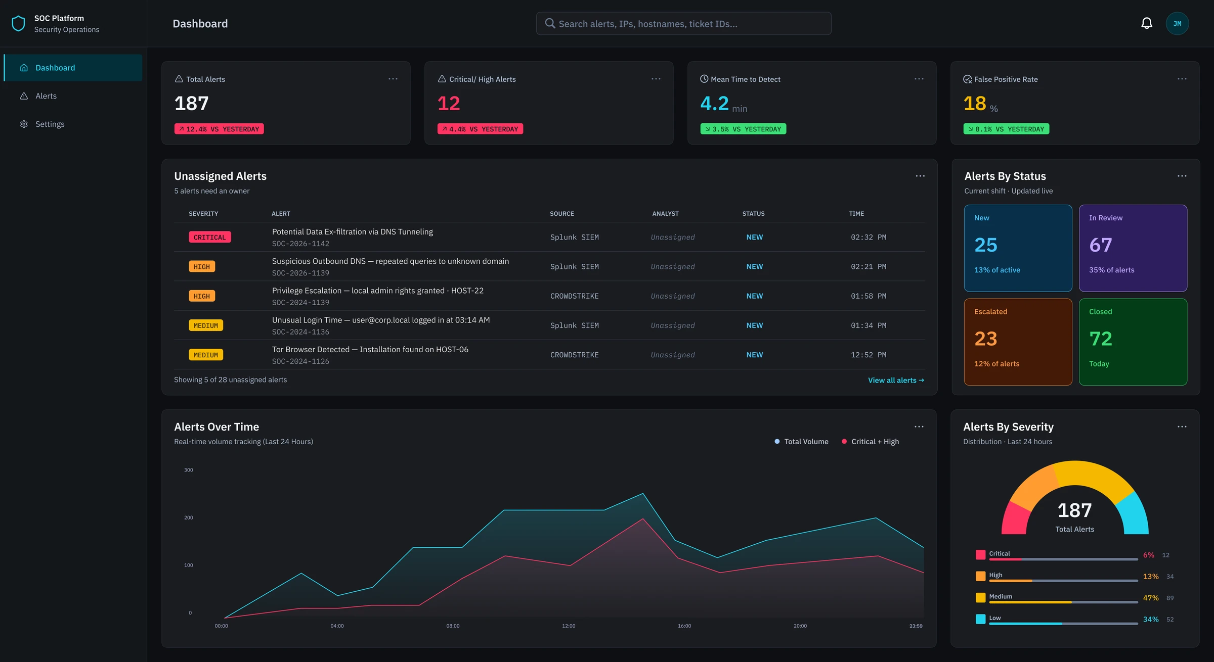Image resolution: width=1214 pixels, height=662 pixels.
Task: Open the In Review status card
Action: (1133, 248)
